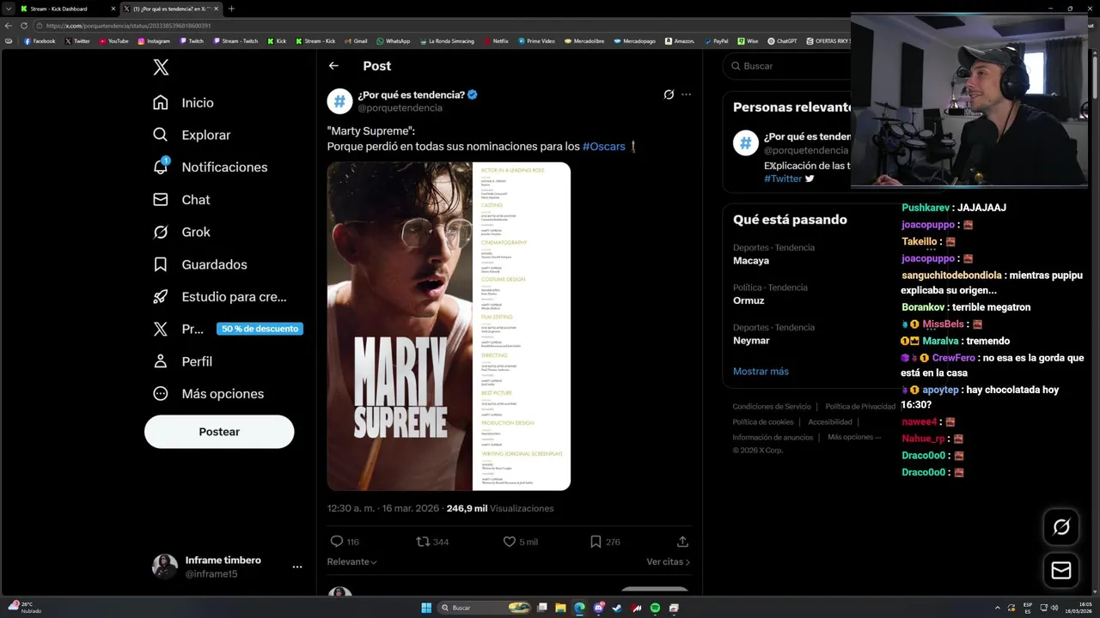Click the Buscar search field on X
The image size is (1100, 618).
(x=786, y=66)
